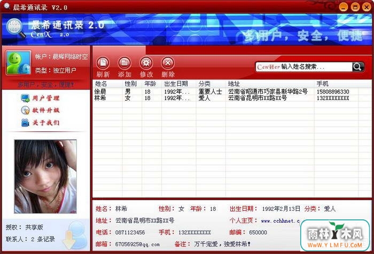Minimize the 晨希通讯录 window

click(x=343, y=7)
